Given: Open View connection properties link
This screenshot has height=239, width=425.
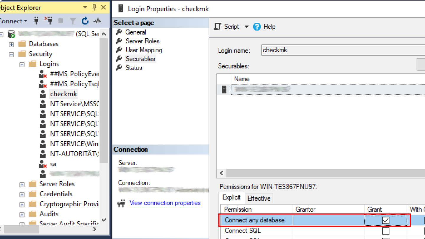Looking at the screenshot, I should tap(165, 203).
